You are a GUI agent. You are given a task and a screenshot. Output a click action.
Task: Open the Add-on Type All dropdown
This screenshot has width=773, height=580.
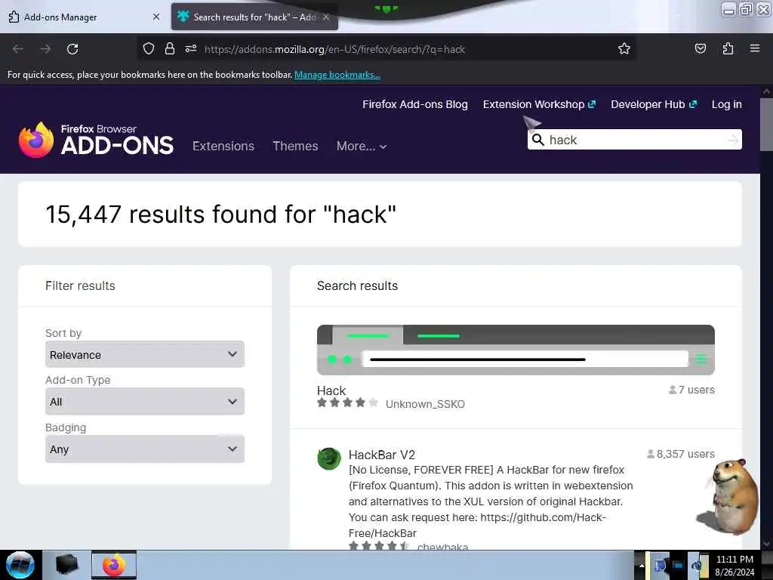[x=145, y=402]
